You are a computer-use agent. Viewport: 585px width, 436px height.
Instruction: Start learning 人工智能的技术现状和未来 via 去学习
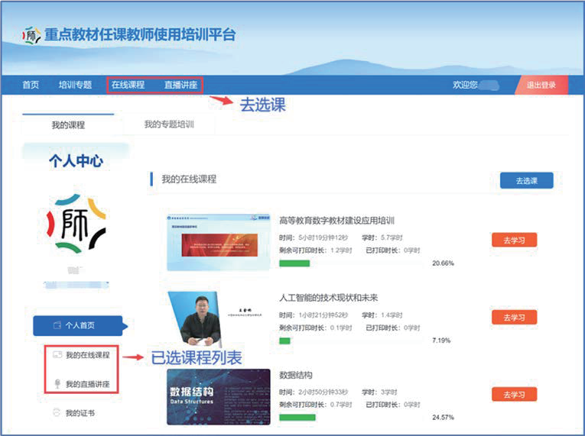[514, 317]
